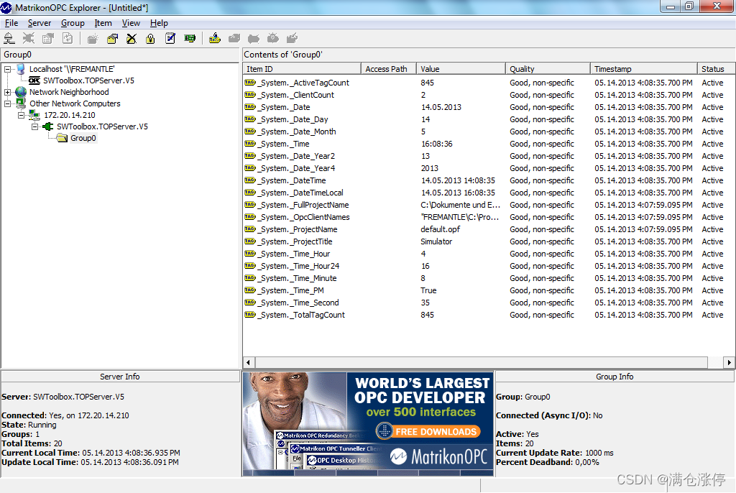Click the greyed activate item toolbar icon

point(272,39)
